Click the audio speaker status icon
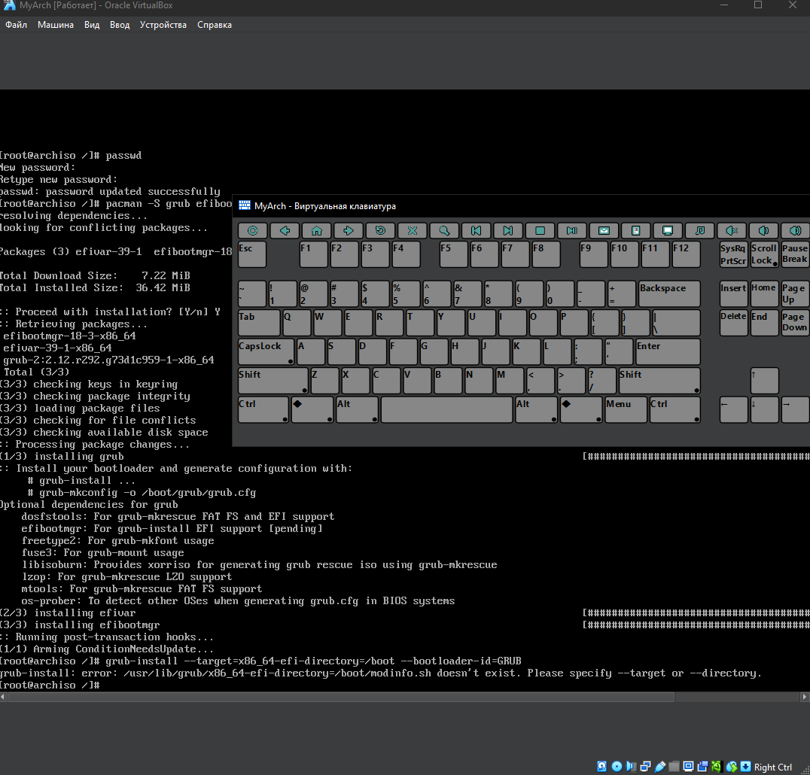Screen dimensions: 810x775 pos(632,767)
